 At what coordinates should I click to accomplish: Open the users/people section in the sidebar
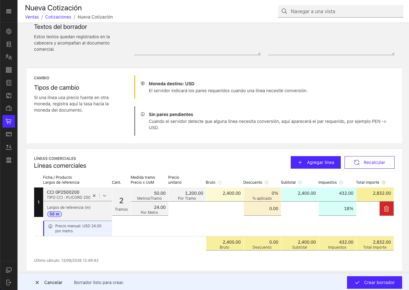9,57
